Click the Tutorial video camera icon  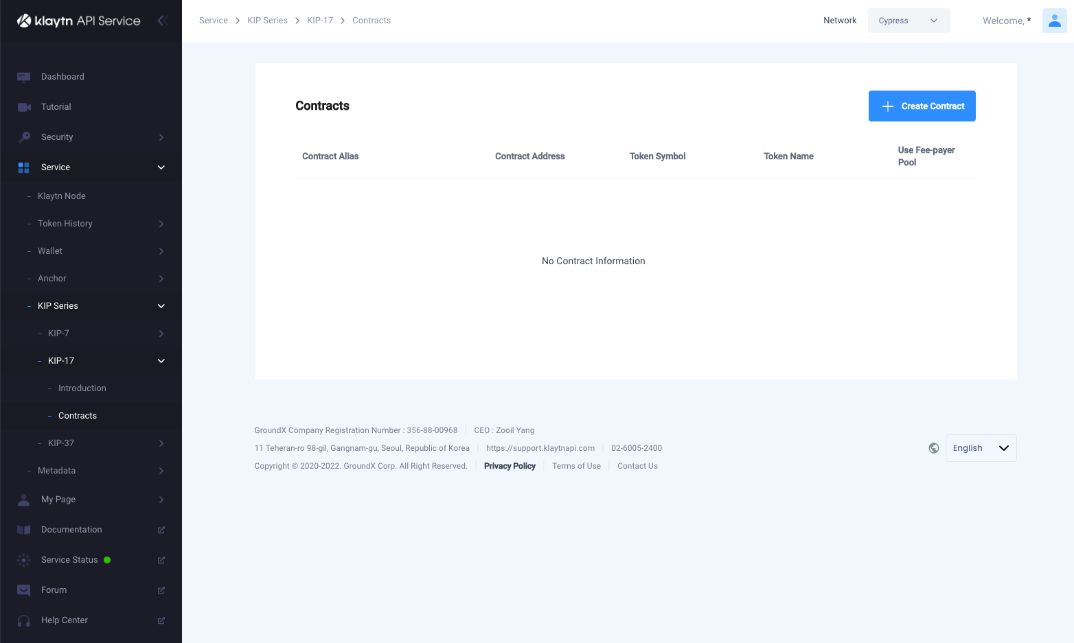pos(24,107)
